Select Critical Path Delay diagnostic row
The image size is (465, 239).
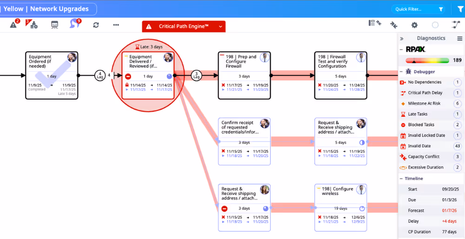(x=431, y=93)
